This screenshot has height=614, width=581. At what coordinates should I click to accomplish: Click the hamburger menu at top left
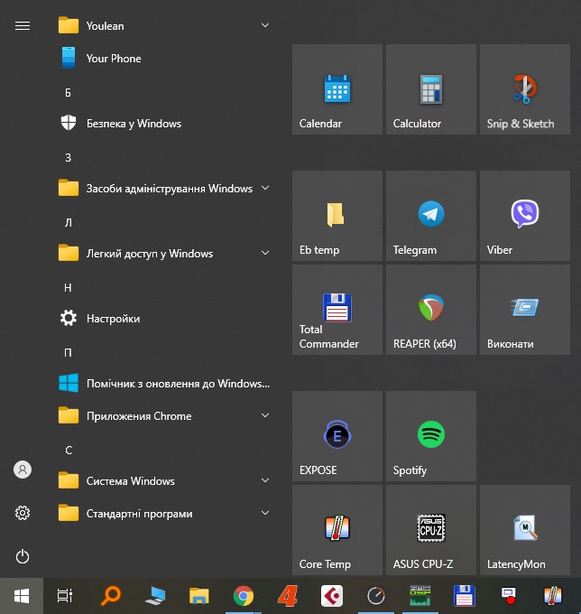[23, 26]
